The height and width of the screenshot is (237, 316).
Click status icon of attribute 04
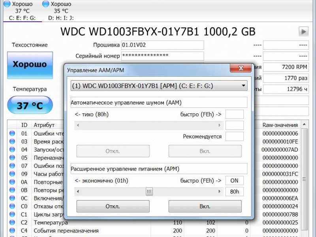pyautogui.click(x=12, y=149)
